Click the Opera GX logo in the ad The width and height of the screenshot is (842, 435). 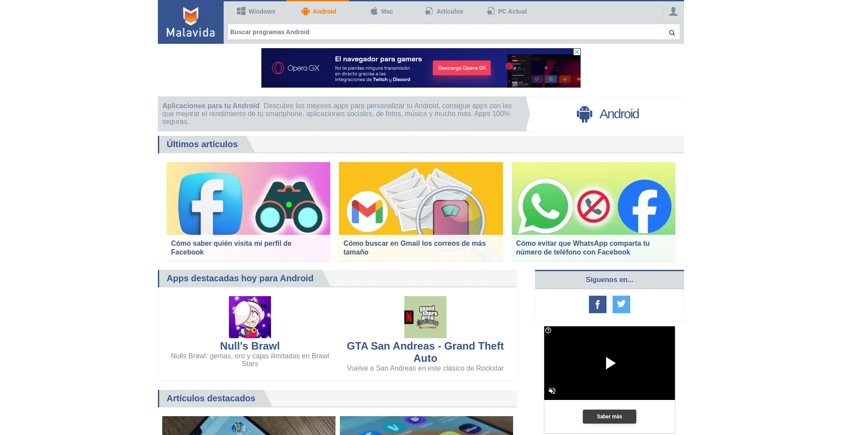[x=296, y=68]
